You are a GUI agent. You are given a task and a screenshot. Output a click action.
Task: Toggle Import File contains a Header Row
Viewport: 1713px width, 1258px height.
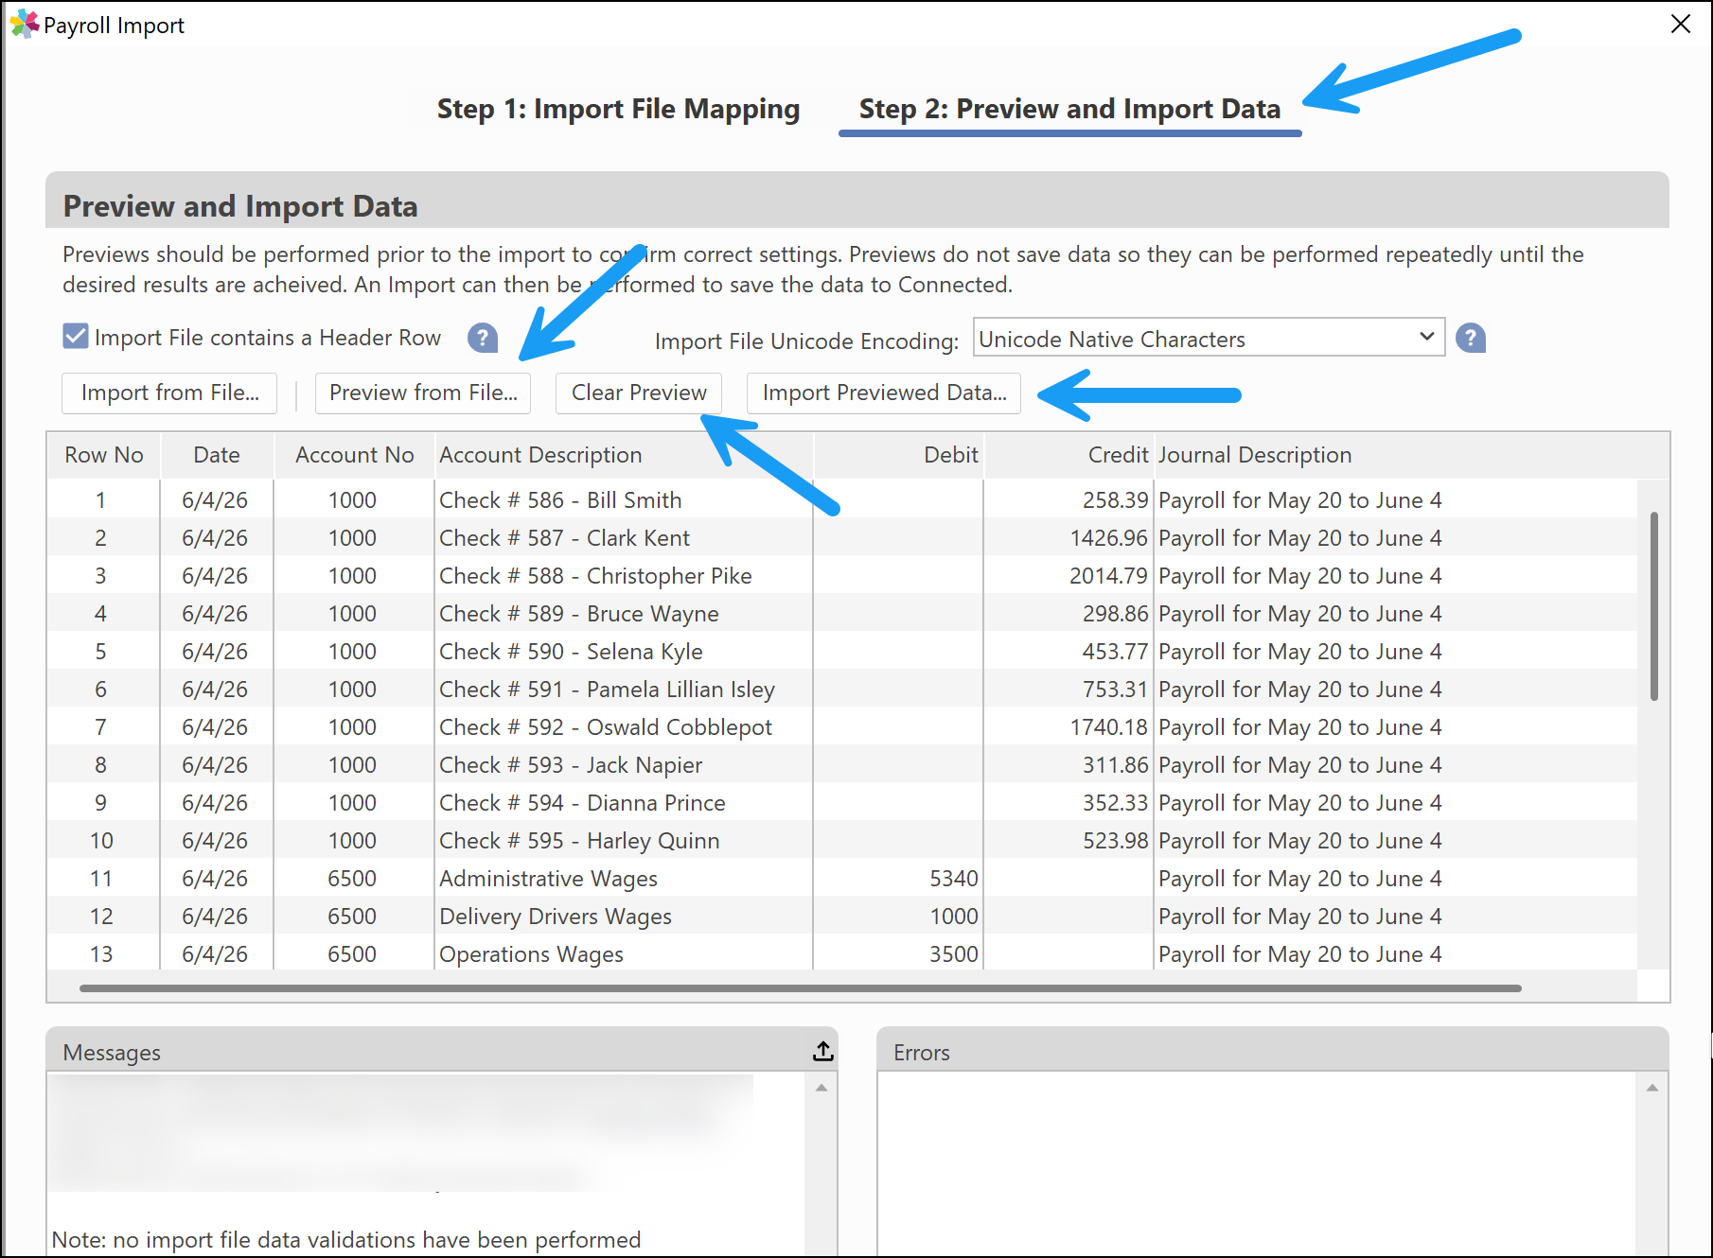coord(76,337)
